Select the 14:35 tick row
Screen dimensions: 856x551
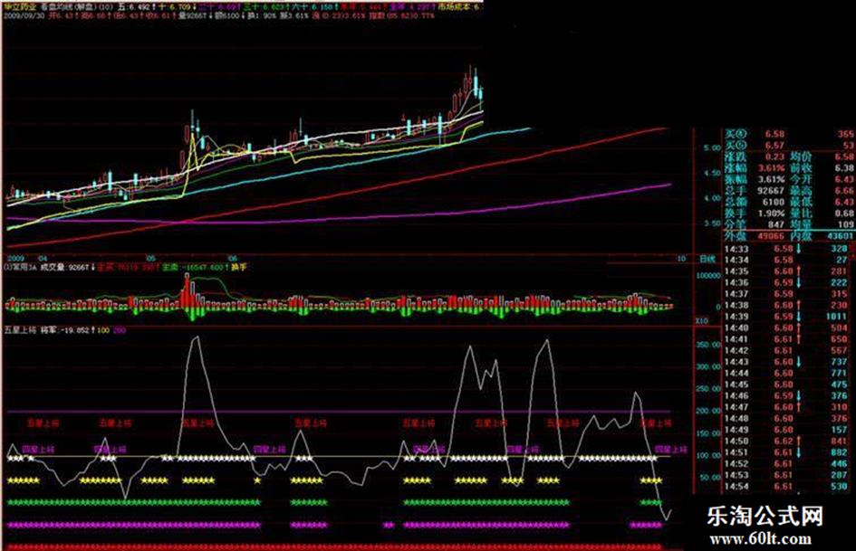tap(786, 271)
